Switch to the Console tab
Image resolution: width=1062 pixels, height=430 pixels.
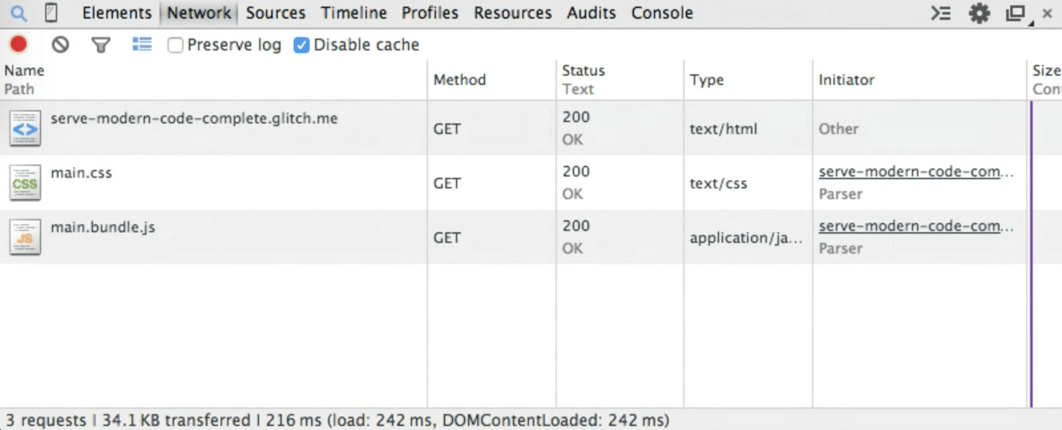661,12
